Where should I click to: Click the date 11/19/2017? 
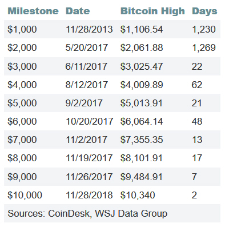coord(89,158)
